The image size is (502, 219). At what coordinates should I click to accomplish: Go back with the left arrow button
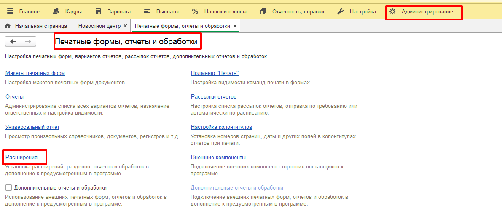(13, 41)
